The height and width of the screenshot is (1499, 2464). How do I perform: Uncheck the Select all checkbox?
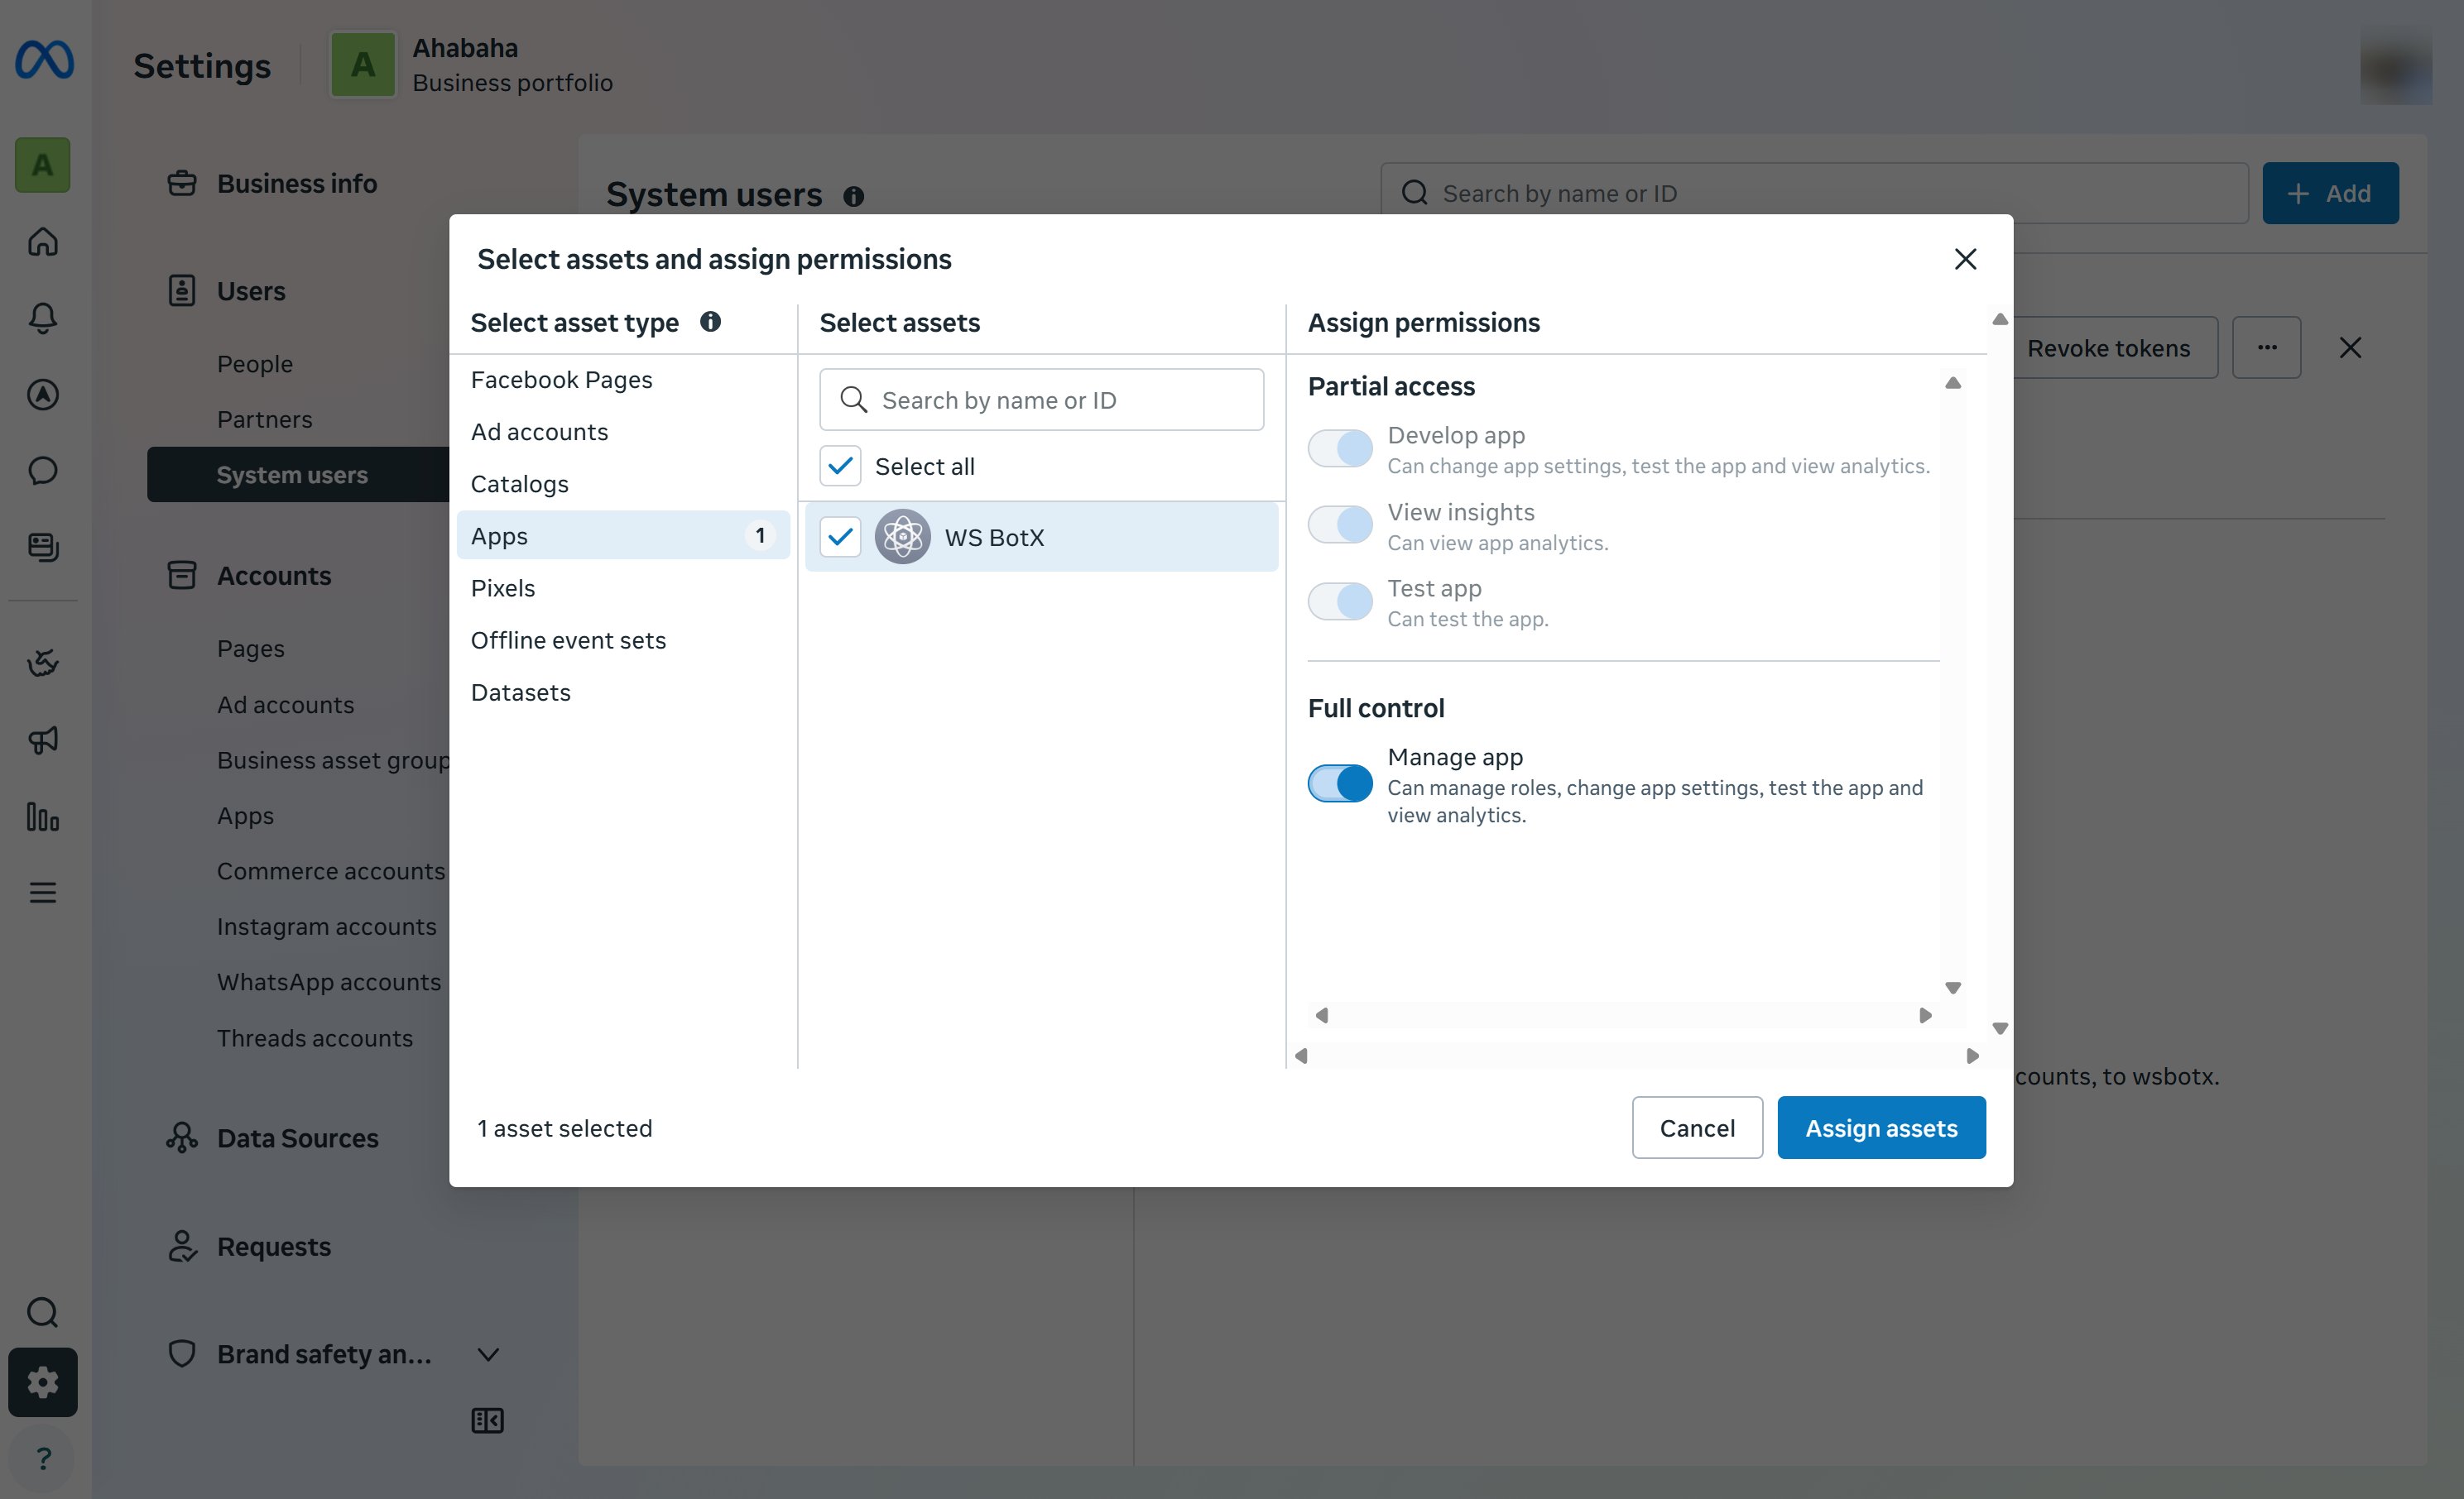840,466
